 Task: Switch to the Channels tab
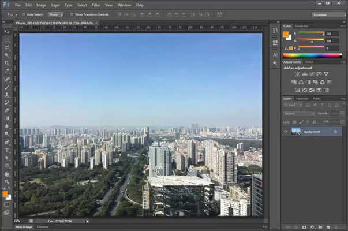click(x=302, y=99)
